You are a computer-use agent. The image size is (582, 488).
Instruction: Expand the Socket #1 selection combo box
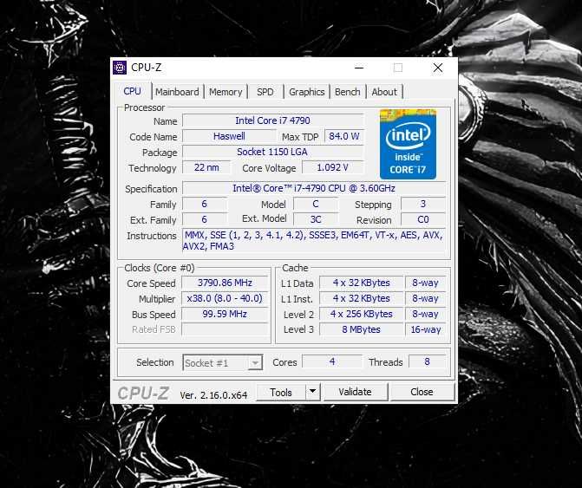(x=223, y=362)
